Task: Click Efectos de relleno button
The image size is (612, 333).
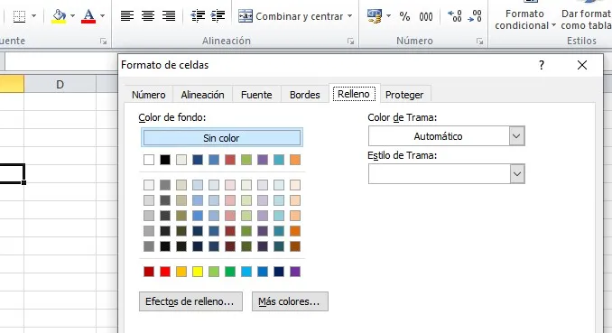Action: point(190,301)
